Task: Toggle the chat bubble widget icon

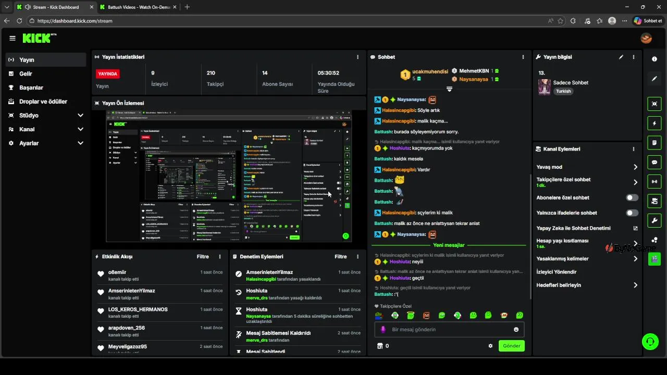Action: pyautogui.click(x=654, y=162)
